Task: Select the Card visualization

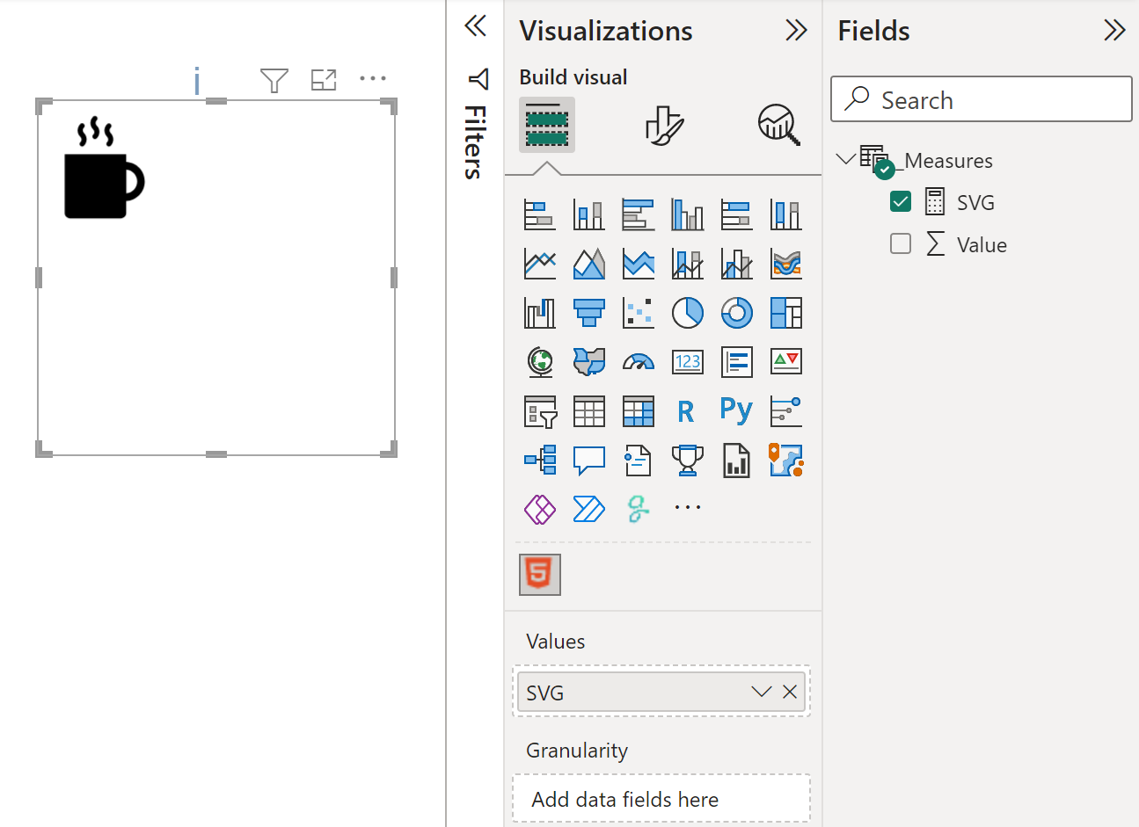Action: click(x=687, y=361)
